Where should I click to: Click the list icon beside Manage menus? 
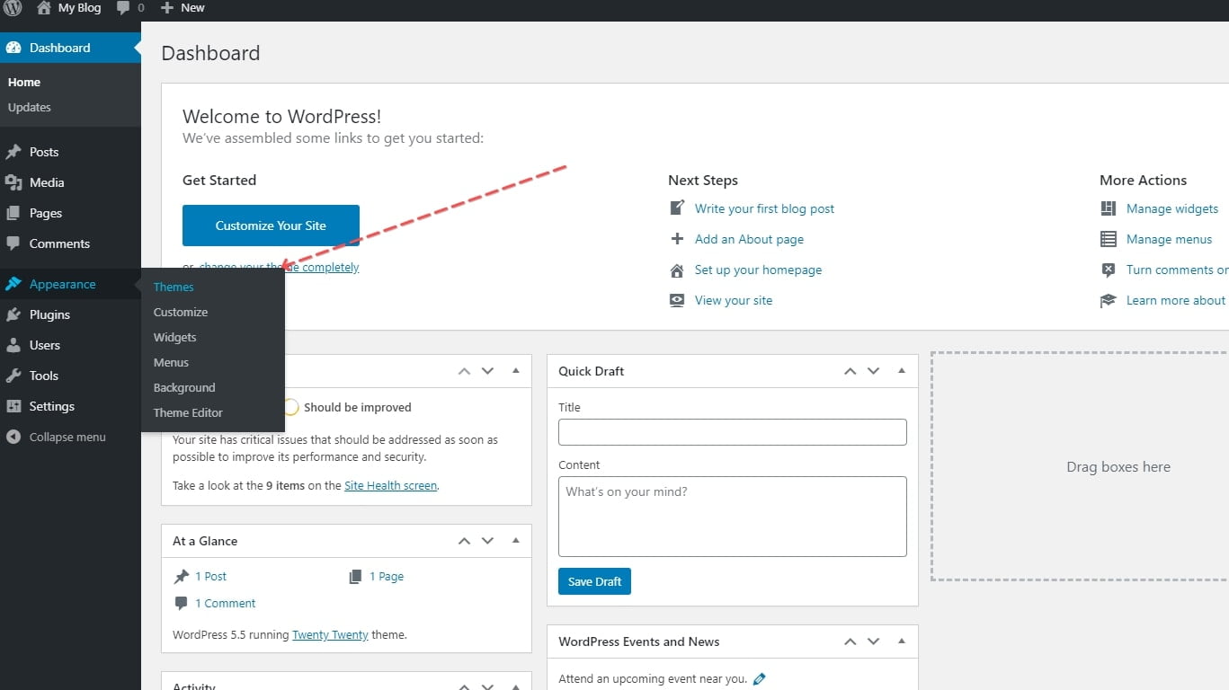coord(1109,239)
